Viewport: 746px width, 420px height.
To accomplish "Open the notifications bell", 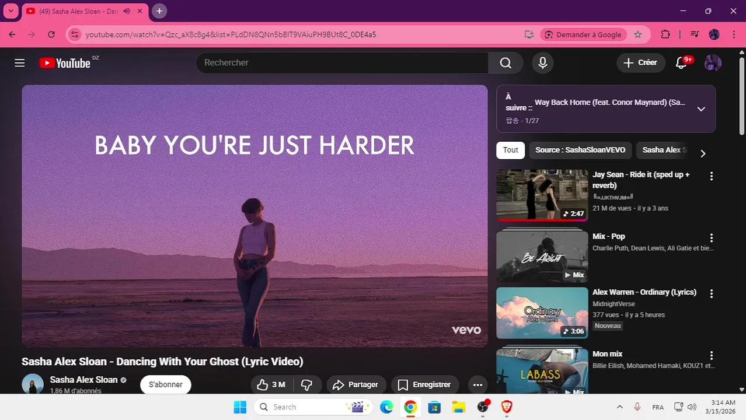I will (681, 63).
